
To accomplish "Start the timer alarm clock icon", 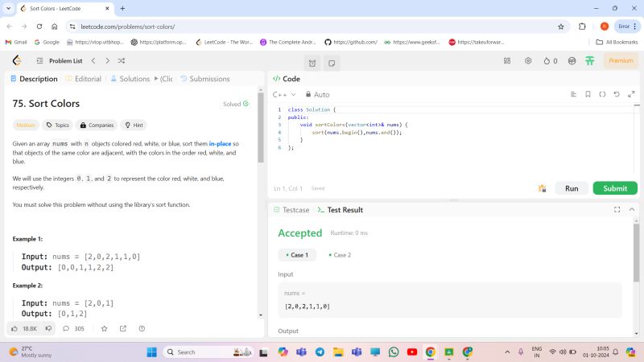I will (x=312, y=64).
